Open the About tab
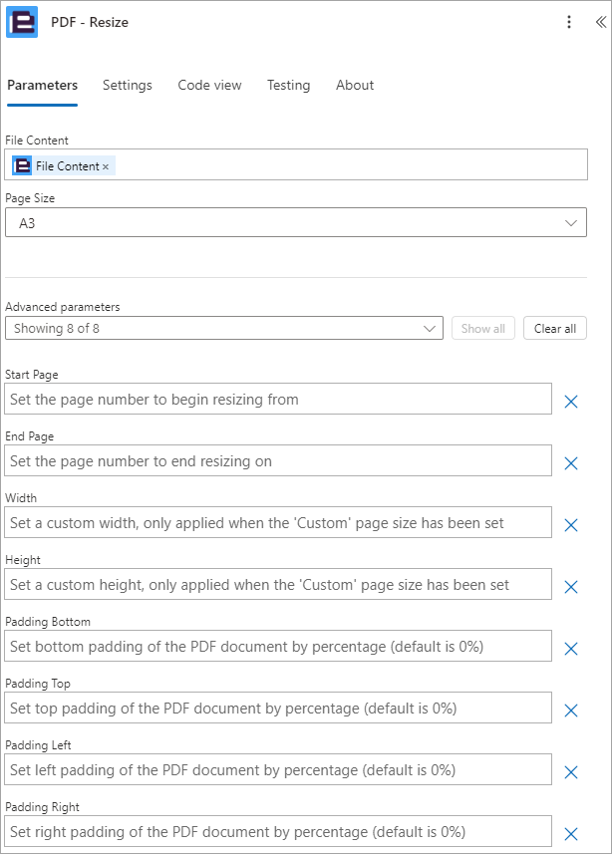 pos(355,86)
